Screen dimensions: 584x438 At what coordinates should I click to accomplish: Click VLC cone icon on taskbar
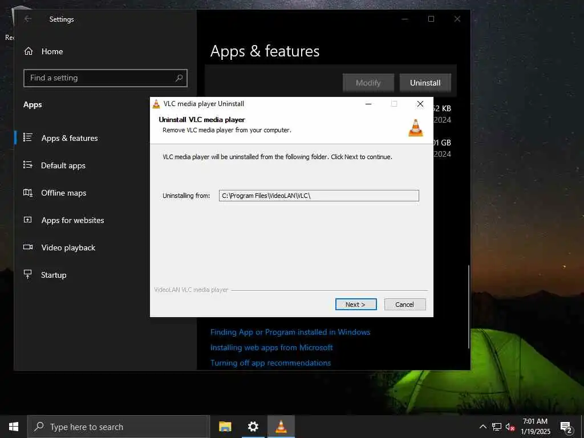click(x=281, y=427)
